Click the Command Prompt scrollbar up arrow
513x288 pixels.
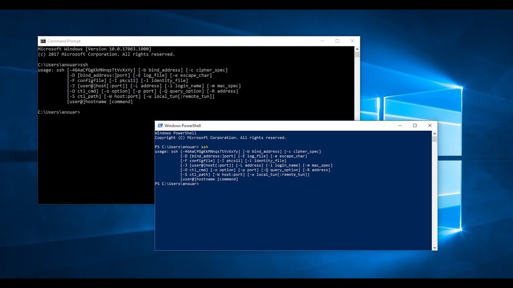[x=357, y=49]
